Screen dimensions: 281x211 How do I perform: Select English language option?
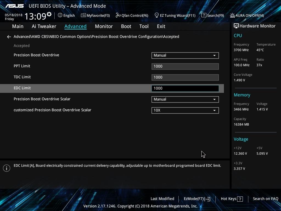69,16
